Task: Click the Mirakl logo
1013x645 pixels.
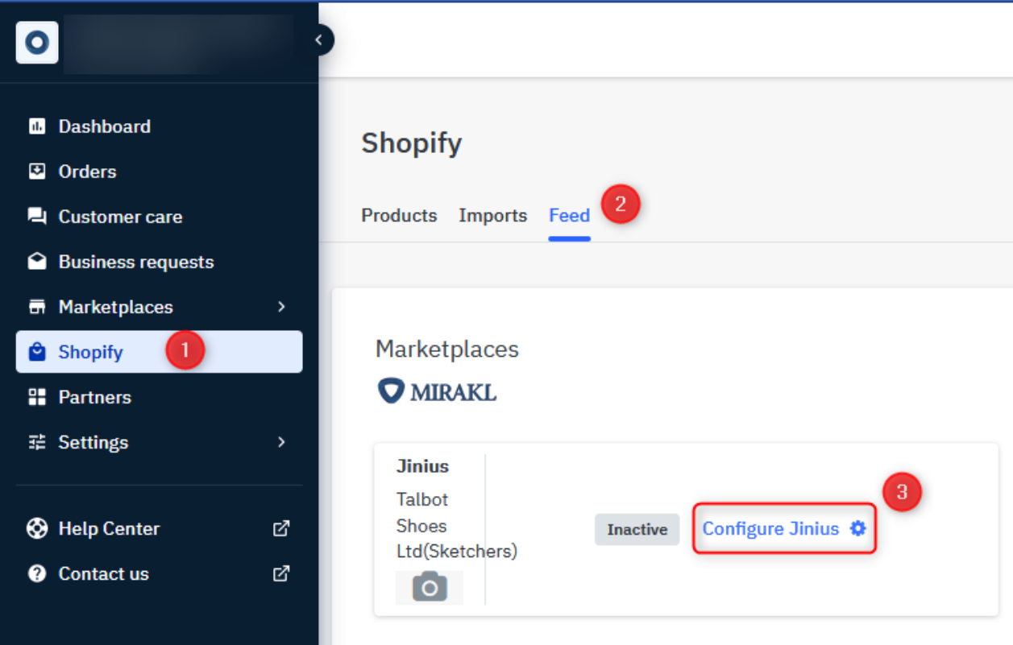Action: 438,392
